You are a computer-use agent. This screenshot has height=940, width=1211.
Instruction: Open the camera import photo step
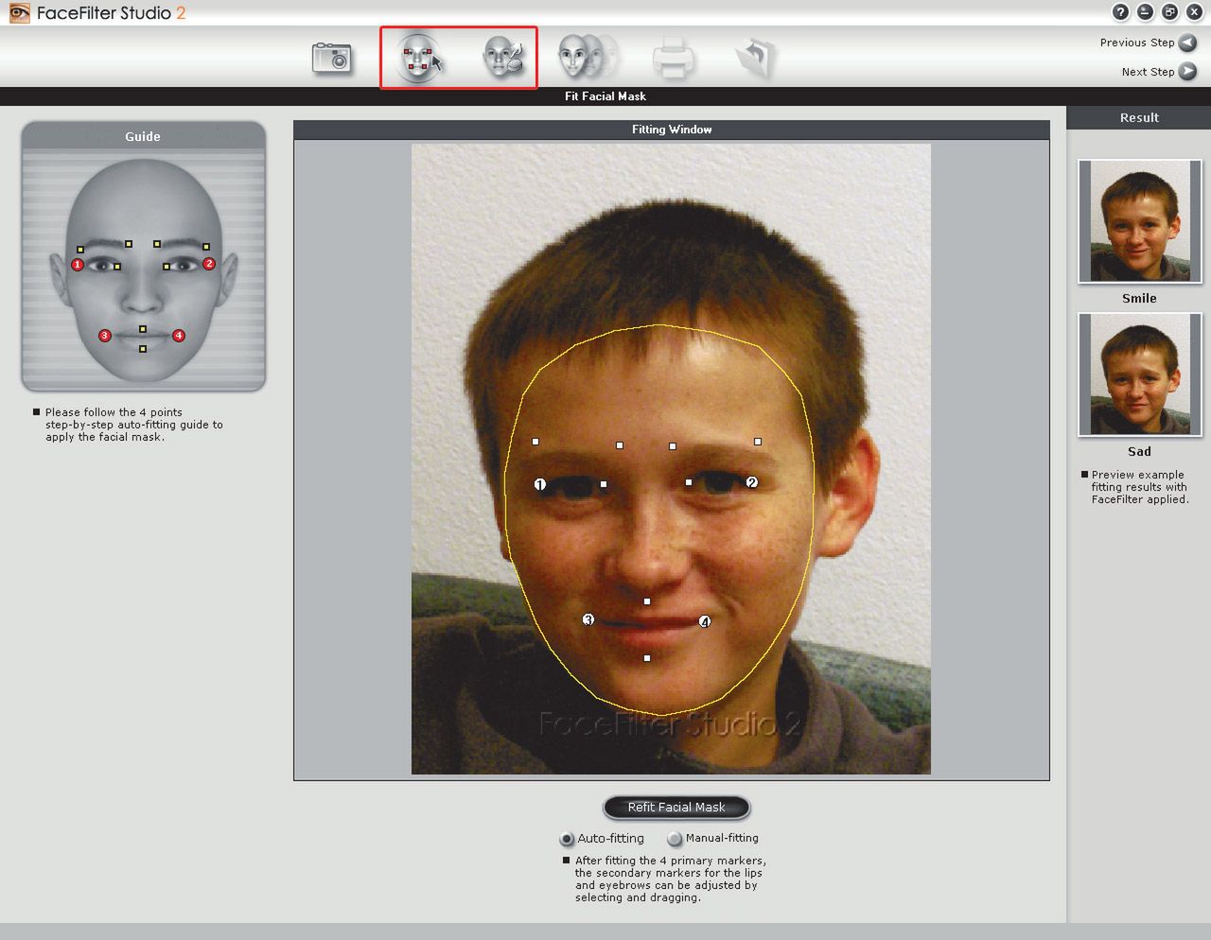332,58
